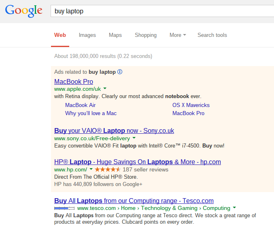
Task: Click the Tesco result blue bar icon
Action: (x=64, y=208)
